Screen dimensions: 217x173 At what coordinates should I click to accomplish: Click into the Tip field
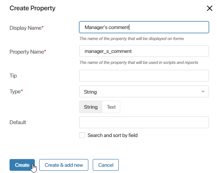(x=144, y=76)
